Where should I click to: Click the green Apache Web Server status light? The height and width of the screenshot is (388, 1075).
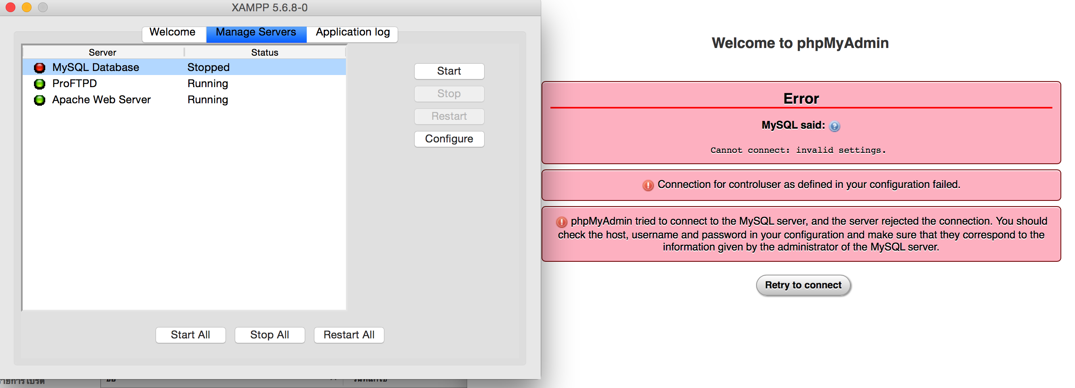coord(40,100)
